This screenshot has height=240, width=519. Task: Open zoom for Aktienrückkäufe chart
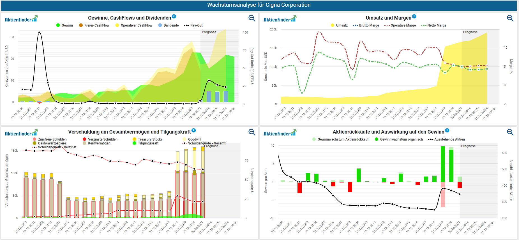(510, 132)
